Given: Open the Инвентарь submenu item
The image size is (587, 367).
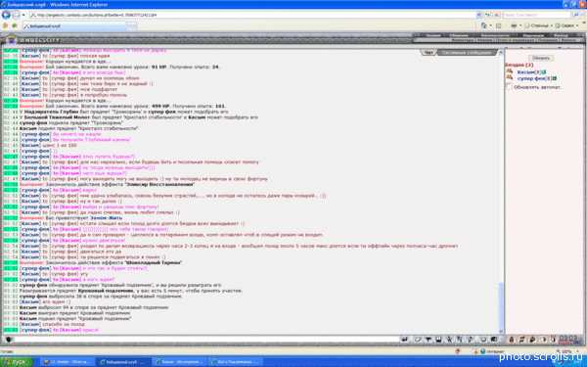Looking at the screenshot, I should coord(463,40).
